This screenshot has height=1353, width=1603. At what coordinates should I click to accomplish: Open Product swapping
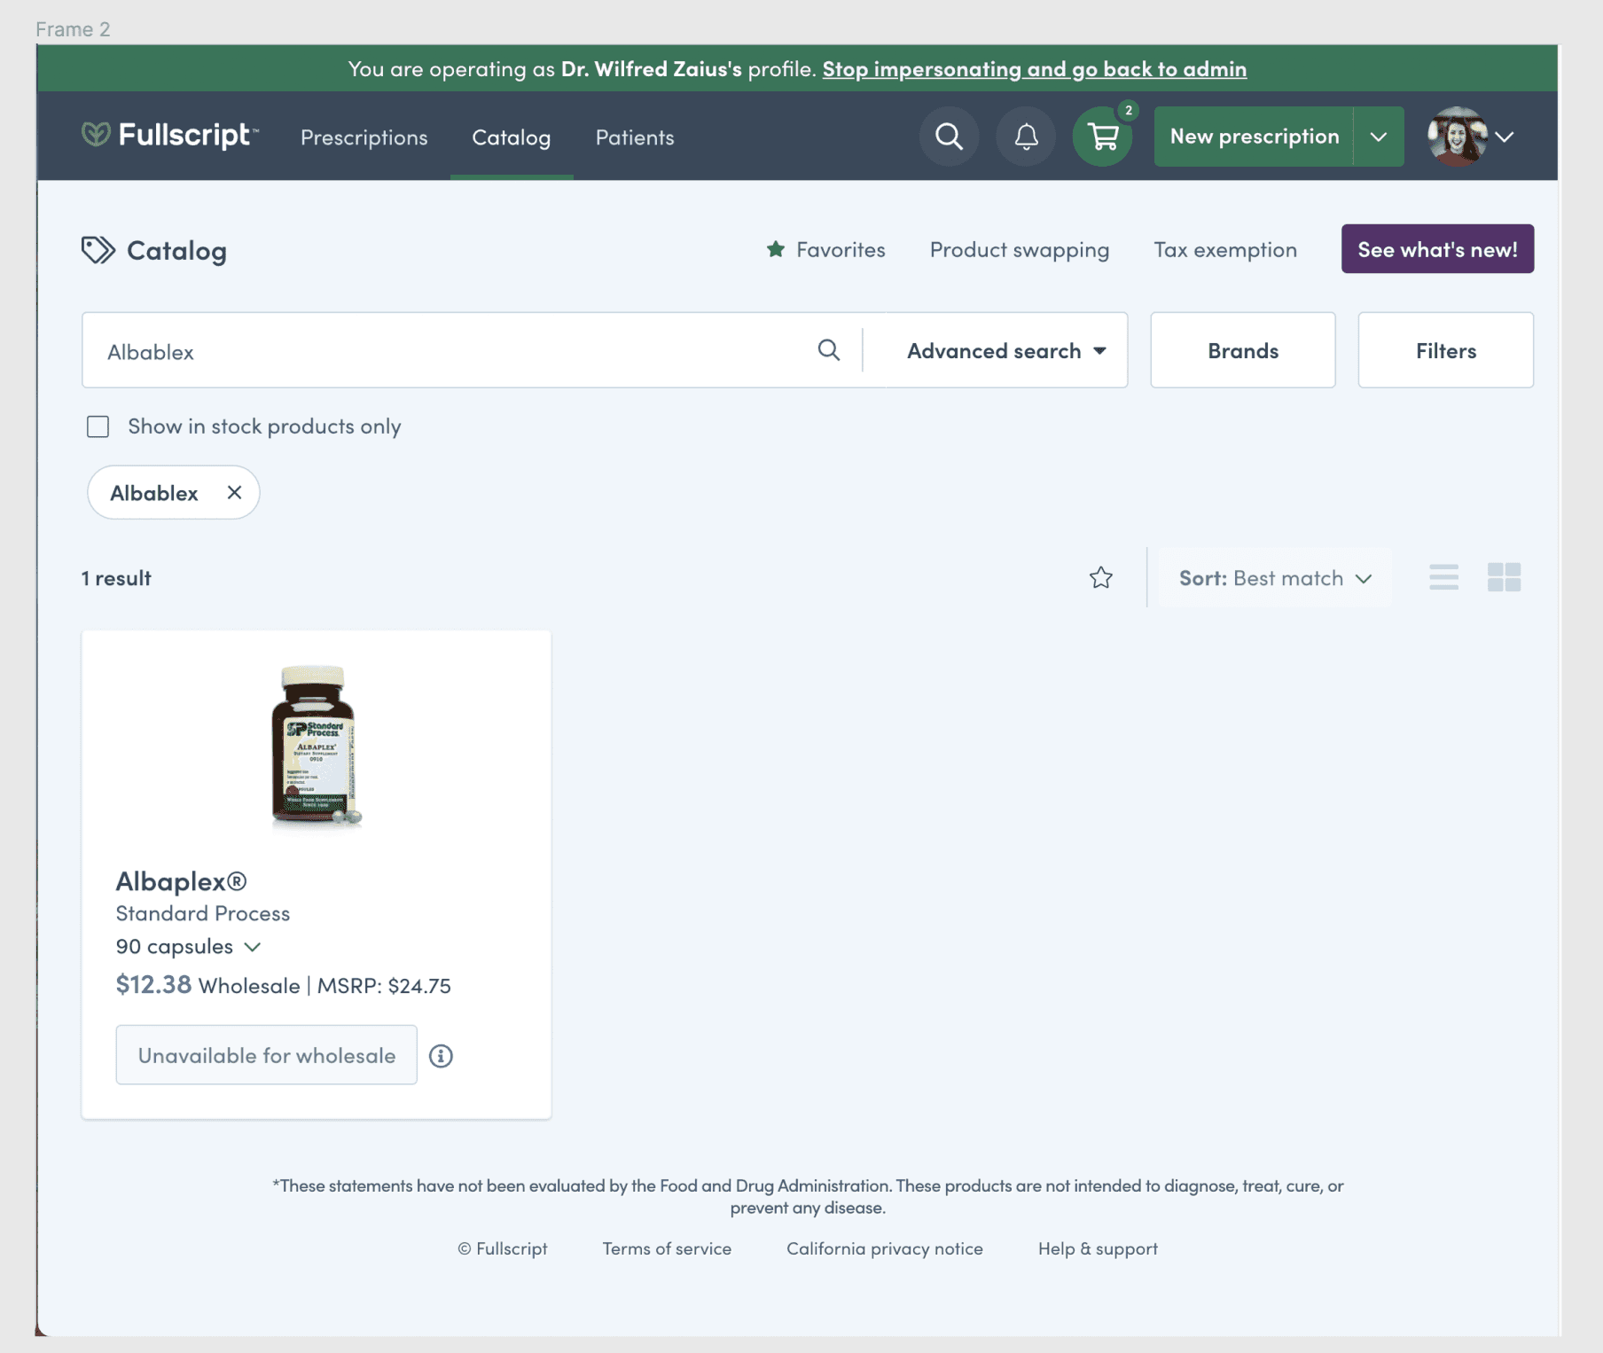[1020, 250]
